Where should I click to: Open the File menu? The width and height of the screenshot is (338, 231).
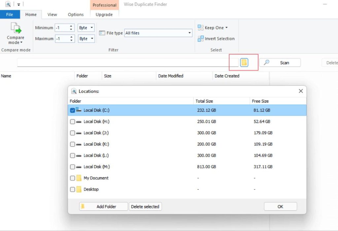coord(10,15)
